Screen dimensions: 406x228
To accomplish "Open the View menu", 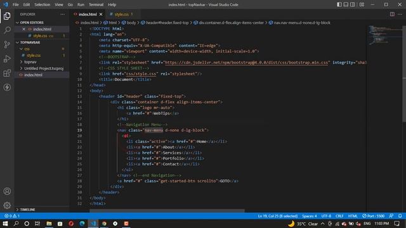I will point(59,4).
